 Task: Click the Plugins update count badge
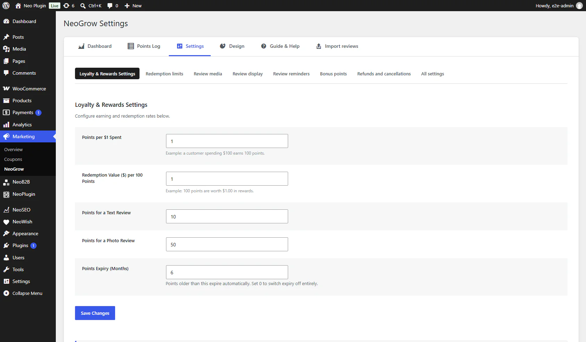(x=33, y=246)
